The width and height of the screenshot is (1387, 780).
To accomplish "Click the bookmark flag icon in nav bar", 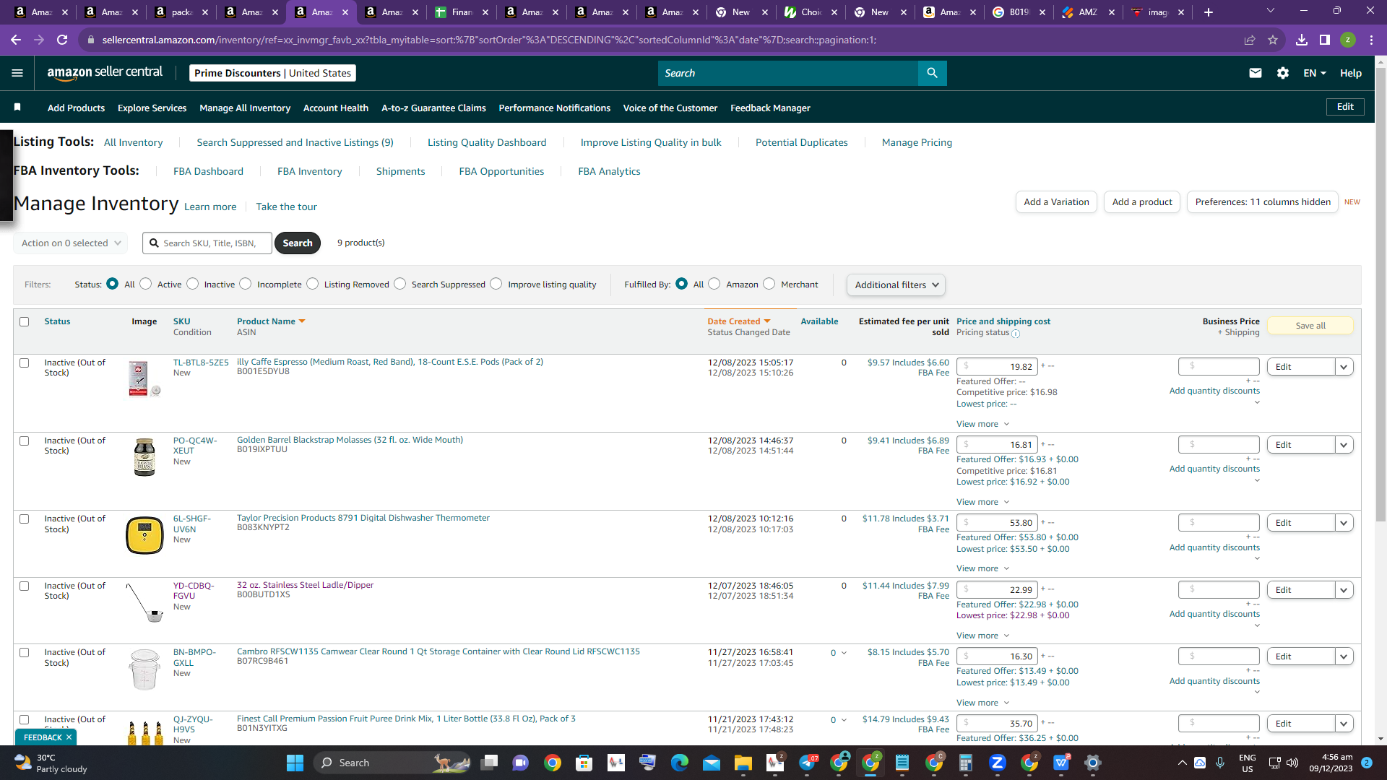I will [17, 108].
